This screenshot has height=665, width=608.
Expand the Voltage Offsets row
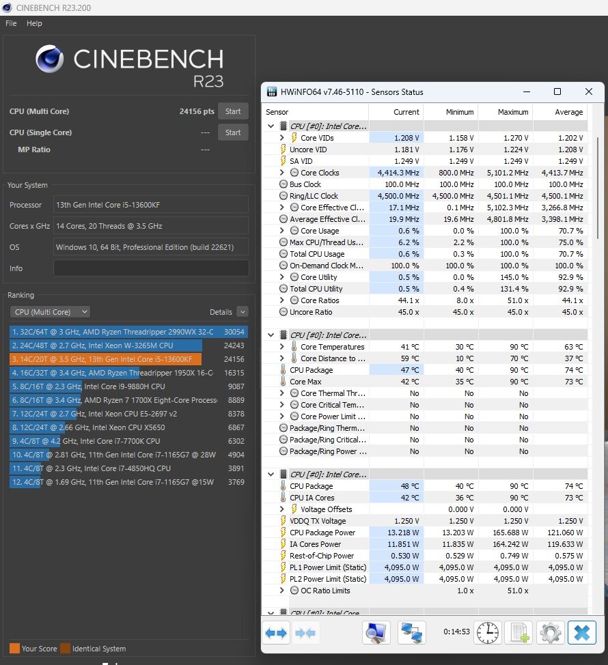[x=281, y=509]
